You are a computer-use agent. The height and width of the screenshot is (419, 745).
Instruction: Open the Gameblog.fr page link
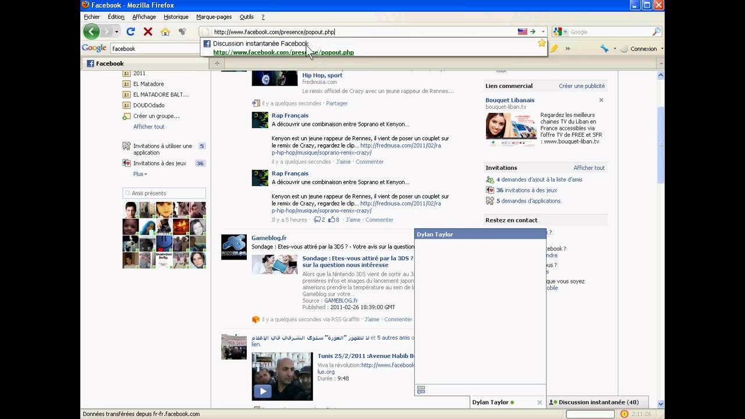(x=269, y=237)
